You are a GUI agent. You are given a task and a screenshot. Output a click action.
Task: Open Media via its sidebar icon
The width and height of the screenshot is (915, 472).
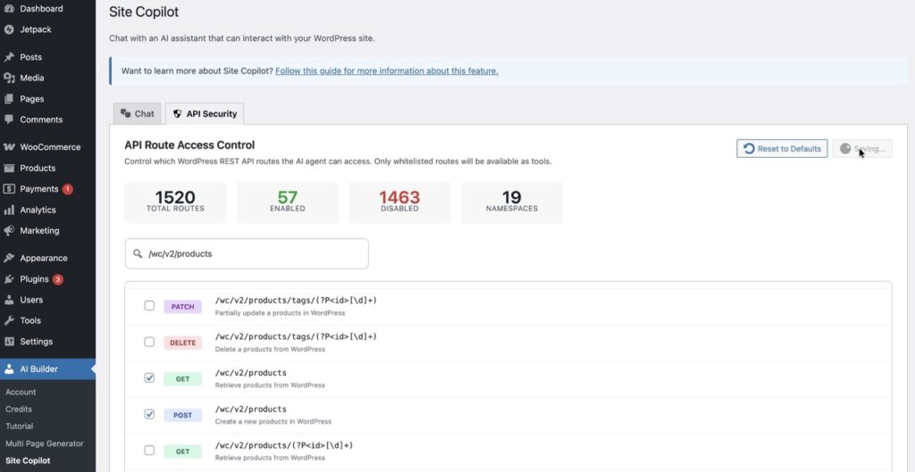[x=9, y=78]
